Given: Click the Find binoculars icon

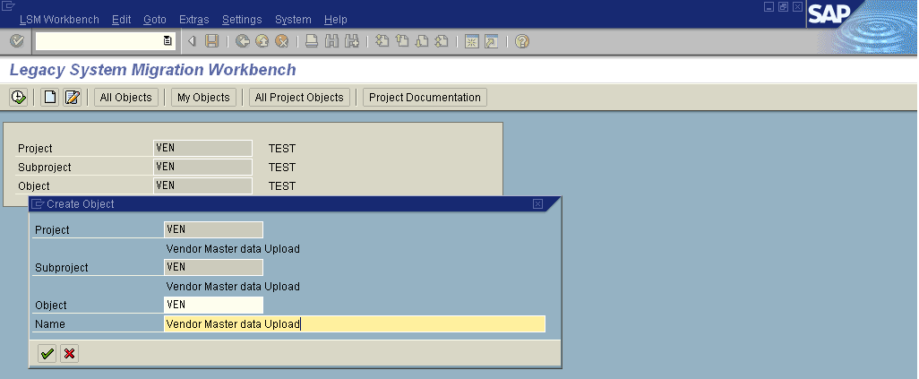Looking at the screenshot, I should pos(331,41).
